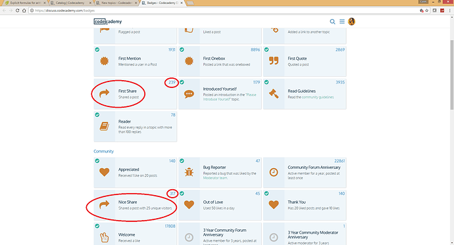Viewport: 454px width, 245px height.
Task: Switch to the New topics - Codecademy tab
Action: click(x=116, y=3)
